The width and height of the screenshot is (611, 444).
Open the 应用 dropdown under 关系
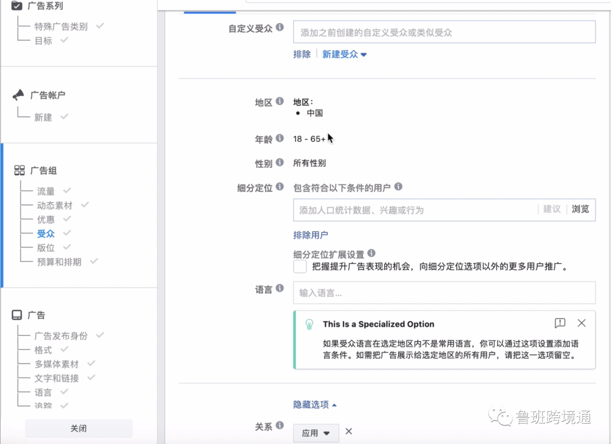click(316, 433)
